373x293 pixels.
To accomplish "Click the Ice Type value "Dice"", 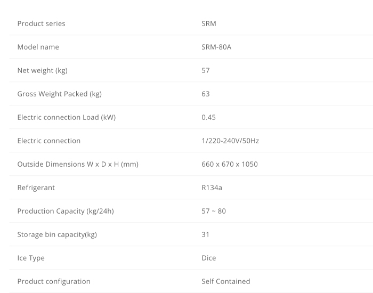I will [209, 258].
